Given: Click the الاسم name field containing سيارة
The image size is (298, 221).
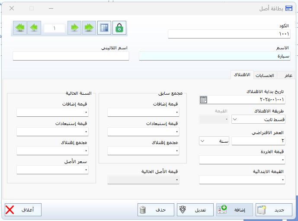Looking at the screenshot, I should pyautogui.click(x=215, y=56).
